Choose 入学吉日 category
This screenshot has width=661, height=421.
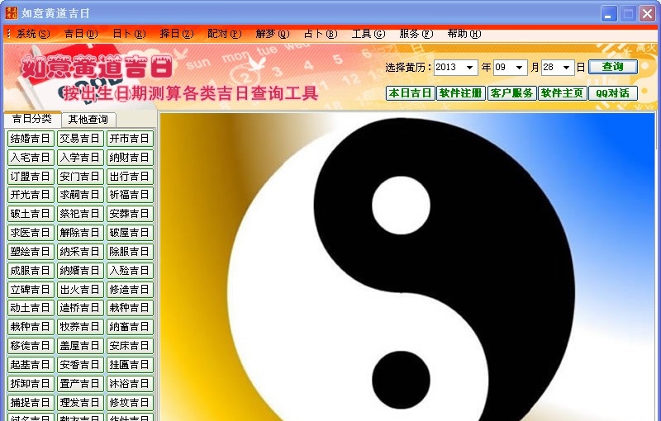pyautogui.click(x=80, y=158)
